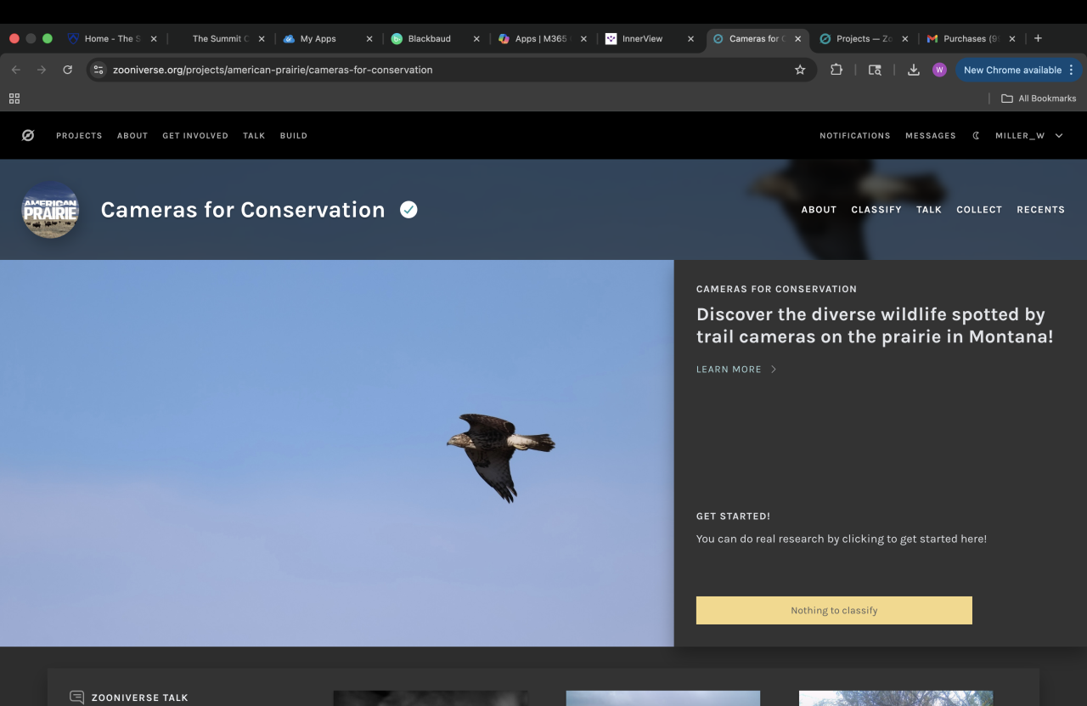The height and width of the screenshot is (706, 1087).
Task: Open GET INVOLVED menu
Action: [195, 136]
